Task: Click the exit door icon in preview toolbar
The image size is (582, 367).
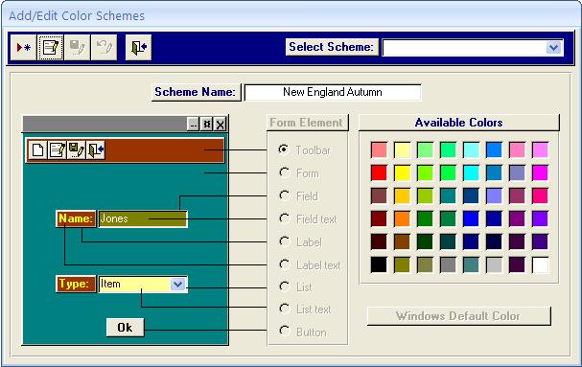Action: pos(95,150)
